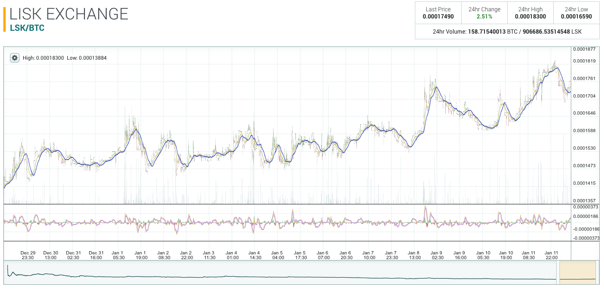Click the highlighted range selector in overview strip
604x289 pixels.
[577, 272]
